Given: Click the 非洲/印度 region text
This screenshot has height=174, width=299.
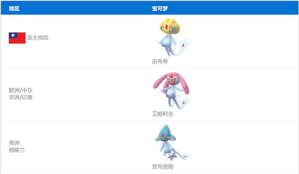Looking at the screenshot, I should 21,97.
